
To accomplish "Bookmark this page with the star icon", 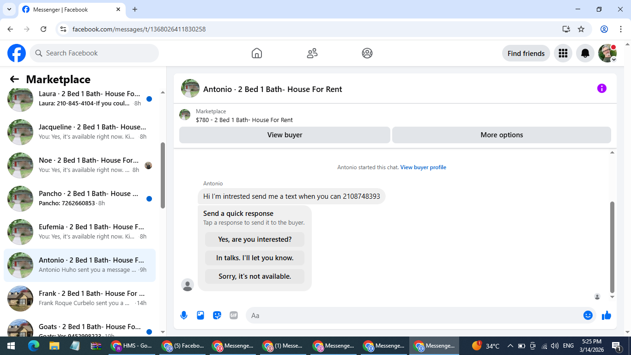I will pyautogui.click(x=581, y=29).
